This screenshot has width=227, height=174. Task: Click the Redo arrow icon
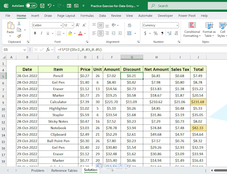click(59, 6)
